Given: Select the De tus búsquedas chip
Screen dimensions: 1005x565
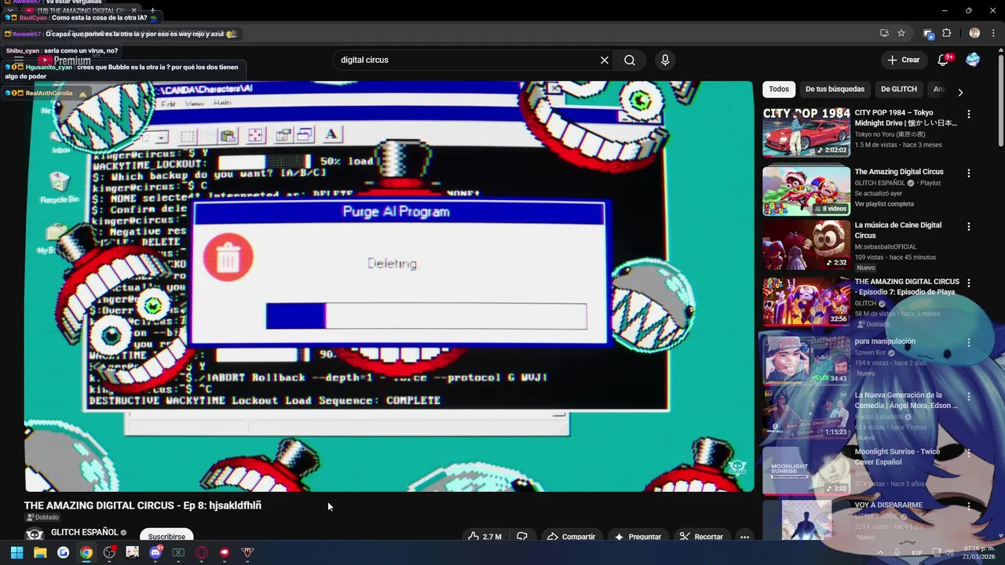Looking at the screenshot, I should pyautogui.click(x=835, y=89).
